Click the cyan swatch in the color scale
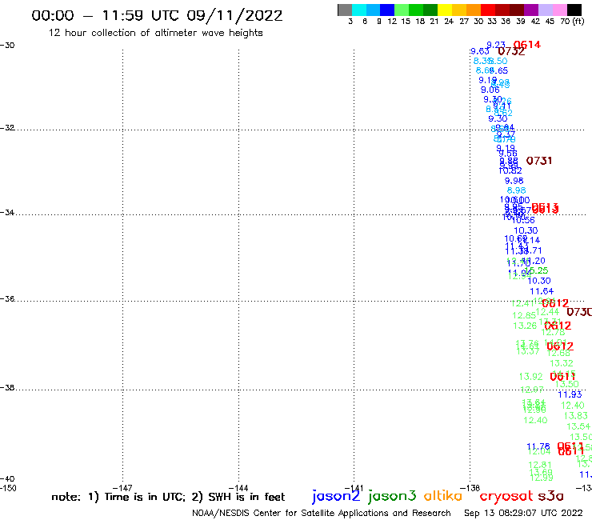Screen dimensions: 592x520 point(359,10)
